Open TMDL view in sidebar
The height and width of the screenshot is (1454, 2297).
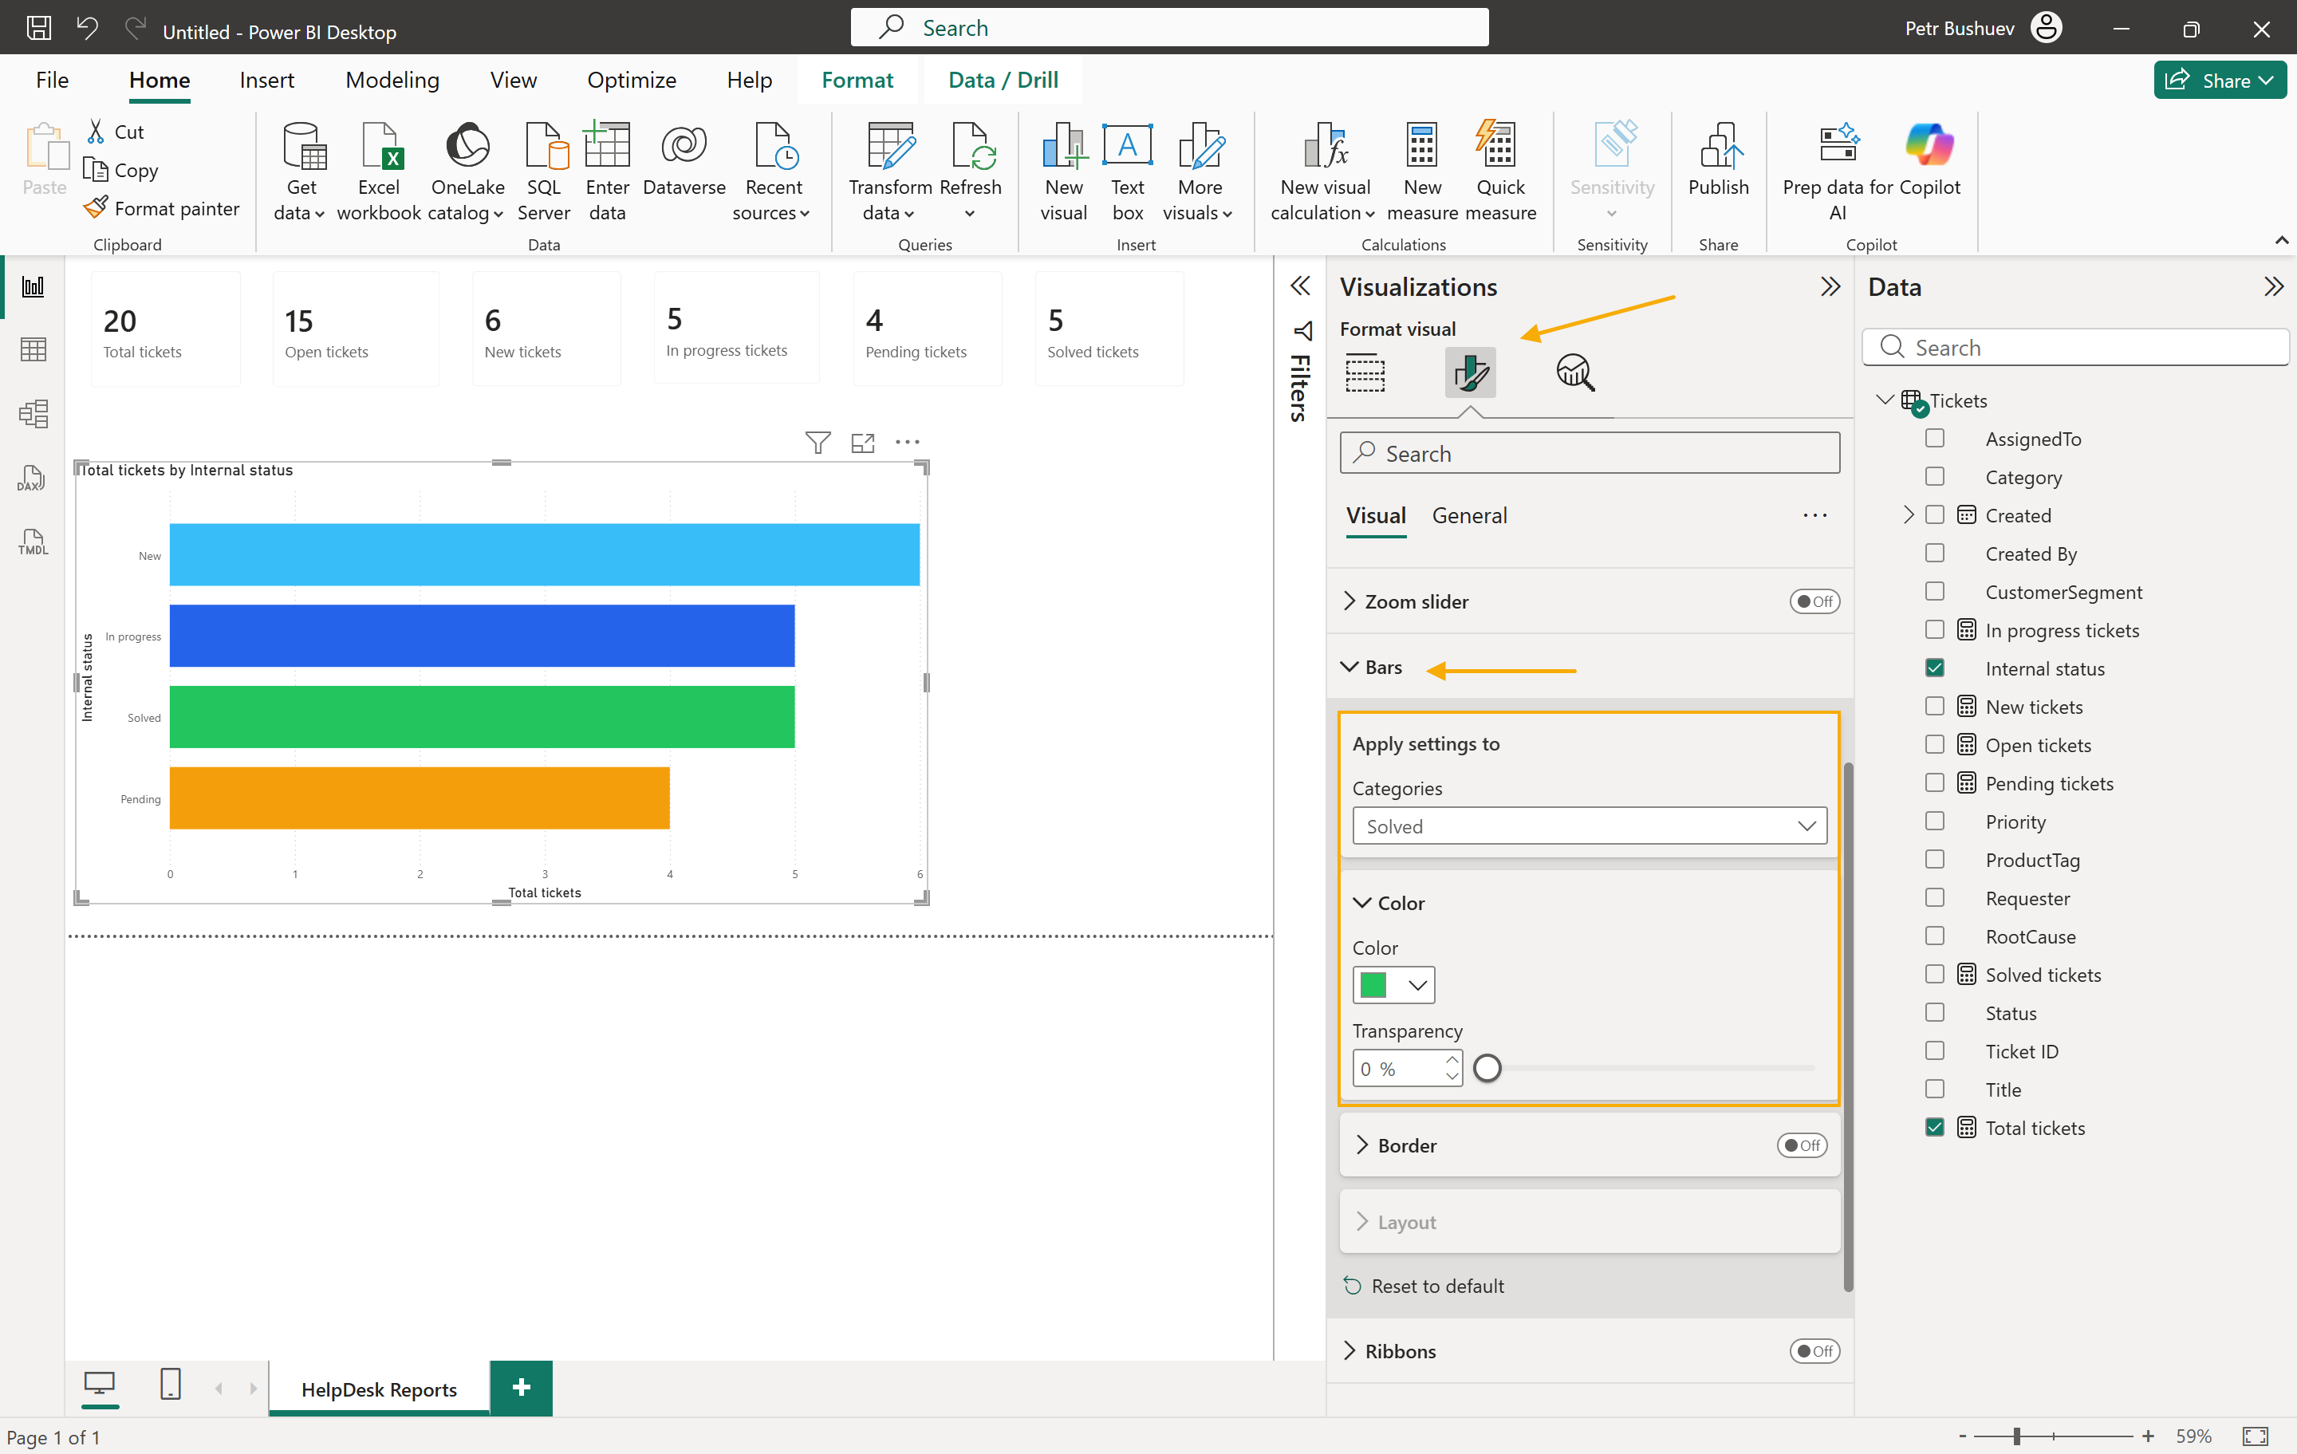(x=33, y=542)
